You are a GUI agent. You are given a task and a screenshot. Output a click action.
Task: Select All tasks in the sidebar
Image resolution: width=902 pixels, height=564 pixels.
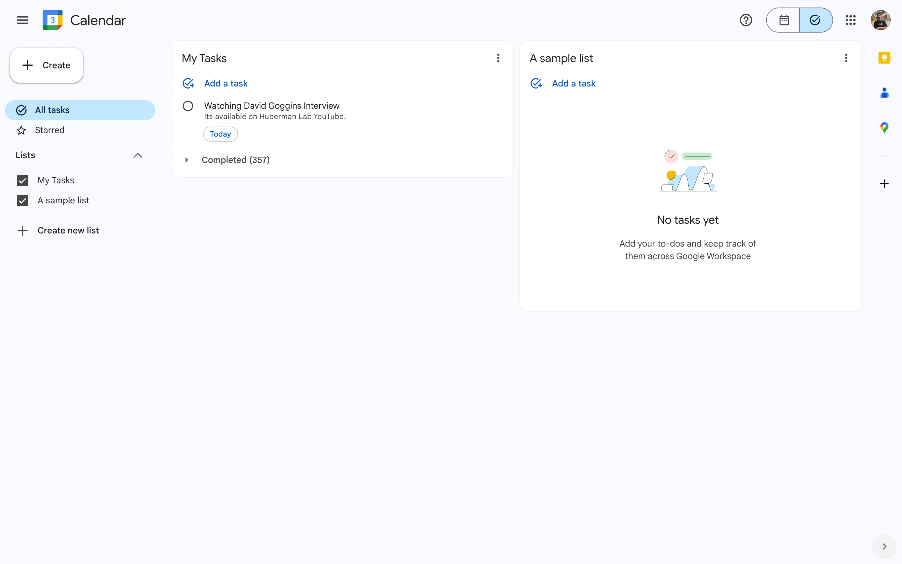(80, 110)
